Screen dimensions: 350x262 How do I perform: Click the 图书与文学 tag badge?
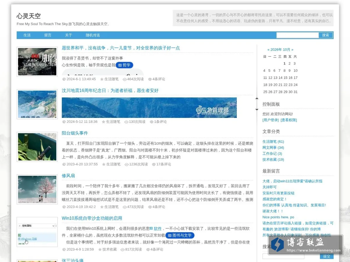[180, 235]
